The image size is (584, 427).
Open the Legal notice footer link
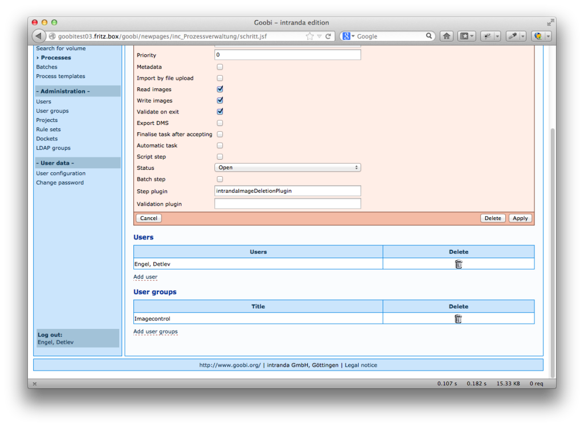pyautogui.click(x=360, y=365)
